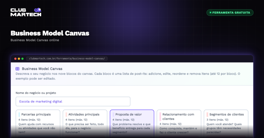Click the blue color tag of Parcerias principais
The image size is (264, 138).
point(19,114)
